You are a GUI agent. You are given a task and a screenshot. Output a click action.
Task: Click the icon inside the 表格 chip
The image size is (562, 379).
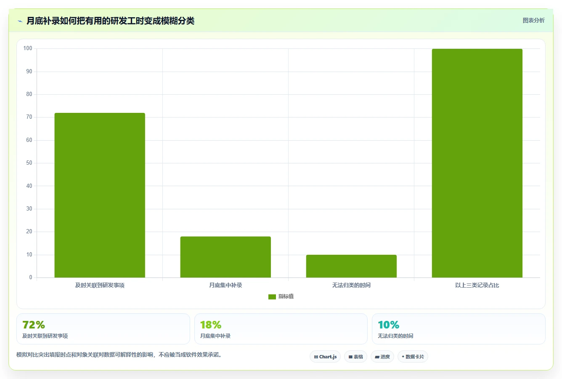350,357
